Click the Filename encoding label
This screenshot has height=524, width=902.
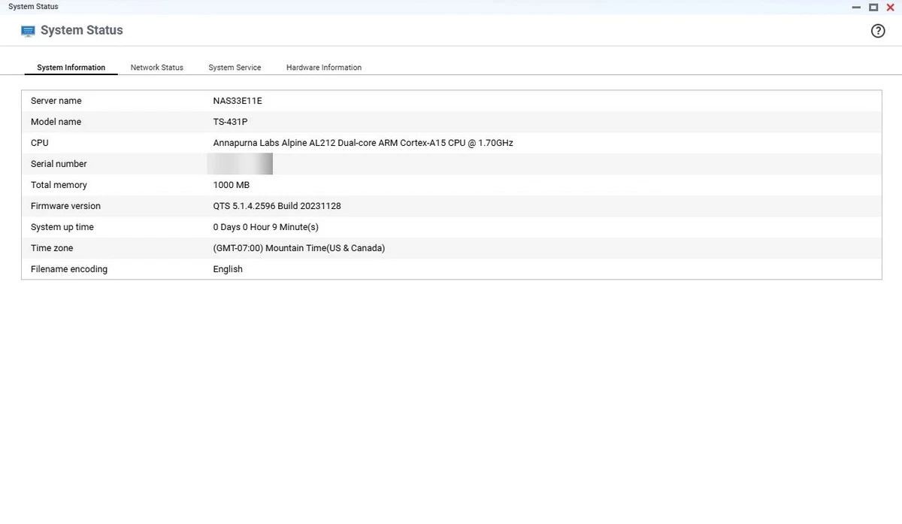(x=69, y=269)
